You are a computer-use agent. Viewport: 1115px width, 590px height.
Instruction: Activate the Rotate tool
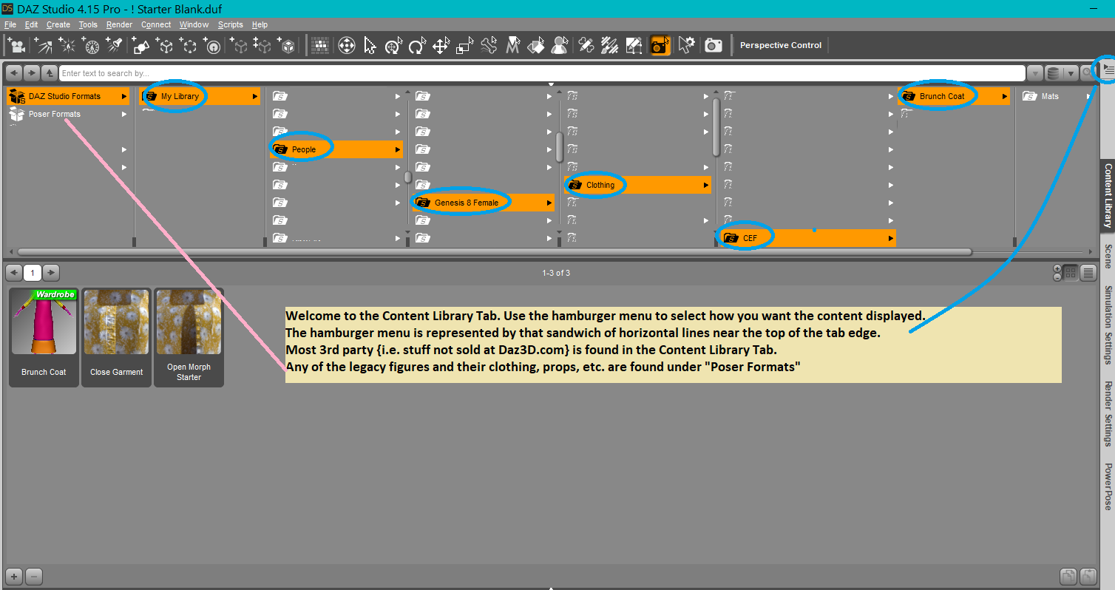(x=418, y=45)
